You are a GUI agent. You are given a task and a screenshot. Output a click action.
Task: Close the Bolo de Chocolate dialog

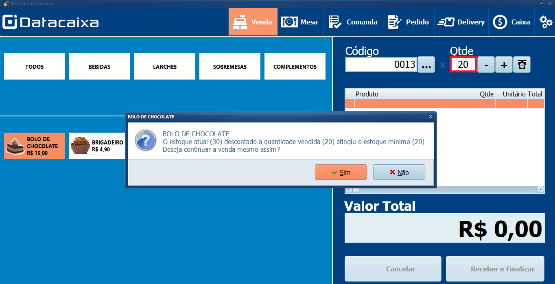pyautogui.click(x=430, y=117)
